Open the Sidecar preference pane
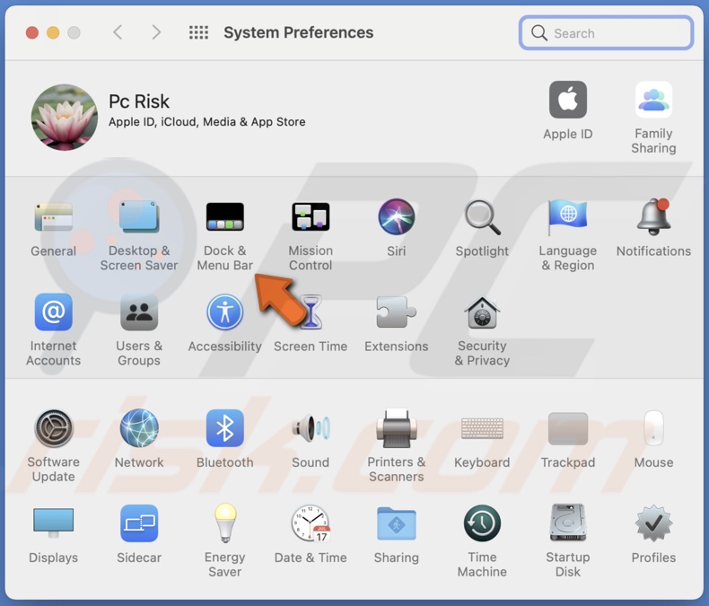Screen dimensions: 709x606 [x=139, y=523]
